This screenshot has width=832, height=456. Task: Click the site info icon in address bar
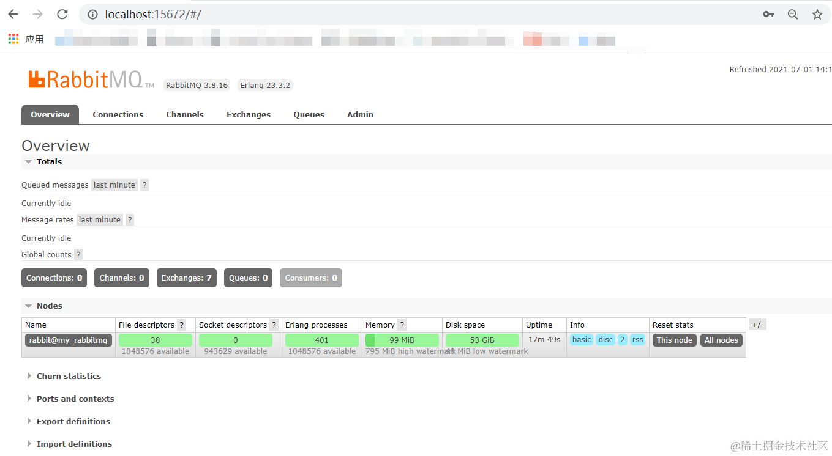click(x=93, y=14)
